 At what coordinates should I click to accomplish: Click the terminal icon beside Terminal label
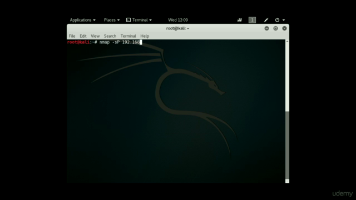pos(128,20)
